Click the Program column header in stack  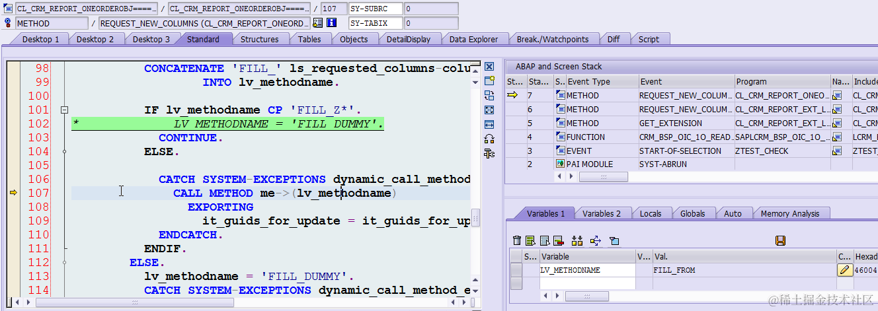coord(783,82)
